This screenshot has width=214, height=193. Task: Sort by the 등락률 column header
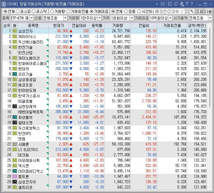[x=97, y=25]
